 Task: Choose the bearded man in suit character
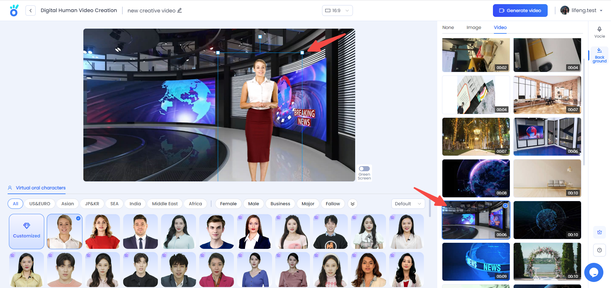tap(140, 231)
